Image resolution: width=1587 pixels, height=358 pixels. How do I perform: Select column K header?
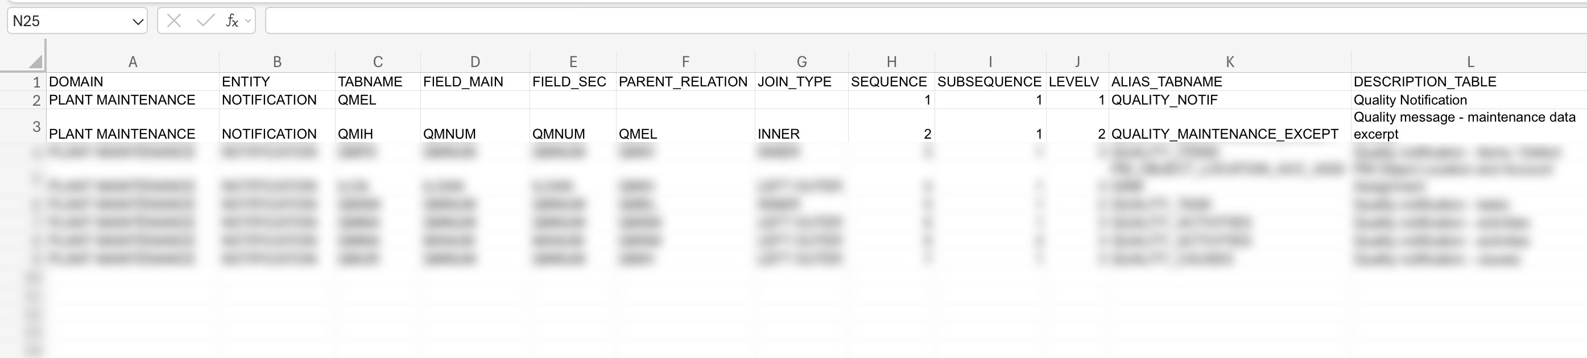pyautogui.click(x=1230, y=62)
